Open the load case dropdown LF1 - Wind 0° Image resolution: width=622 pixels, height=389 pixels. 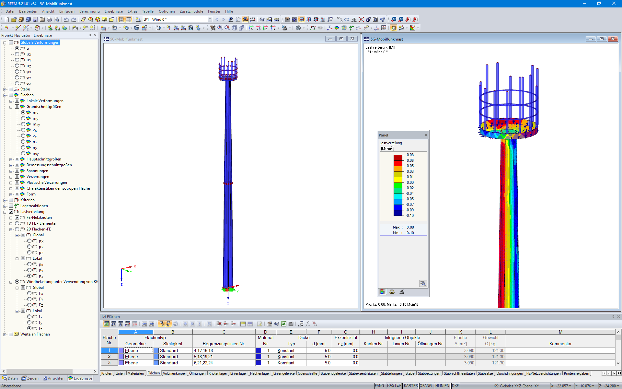point(210,19)
